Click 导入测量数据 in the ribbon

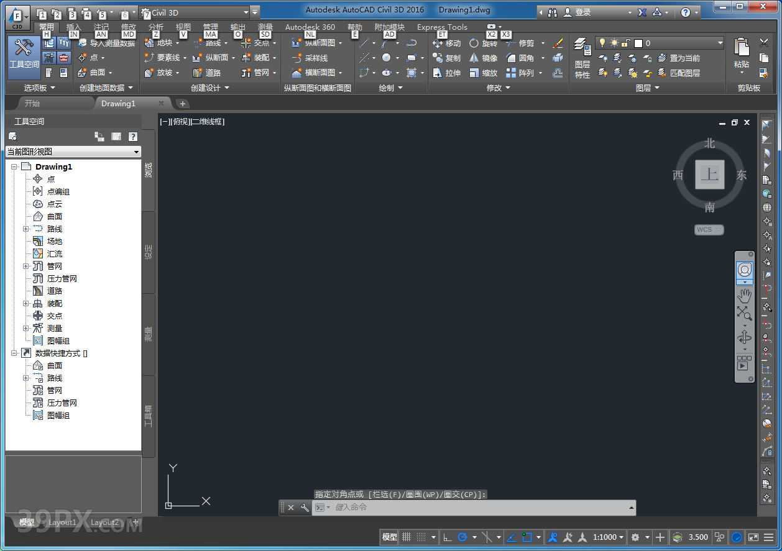click(106, 43)
